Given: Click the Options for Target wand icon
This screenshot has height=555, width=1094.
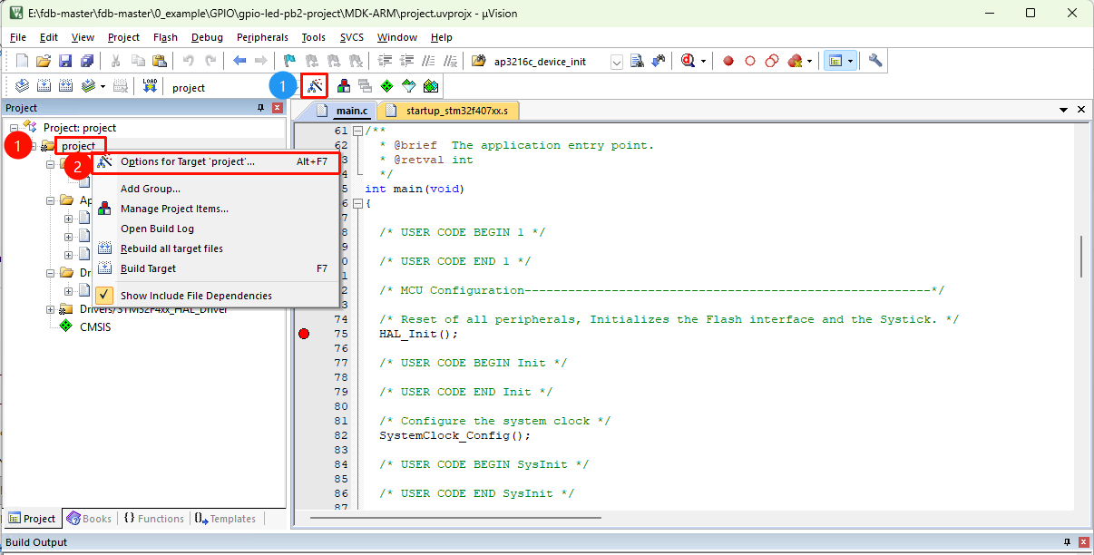Looking at the screenshot, I should 315,86.
